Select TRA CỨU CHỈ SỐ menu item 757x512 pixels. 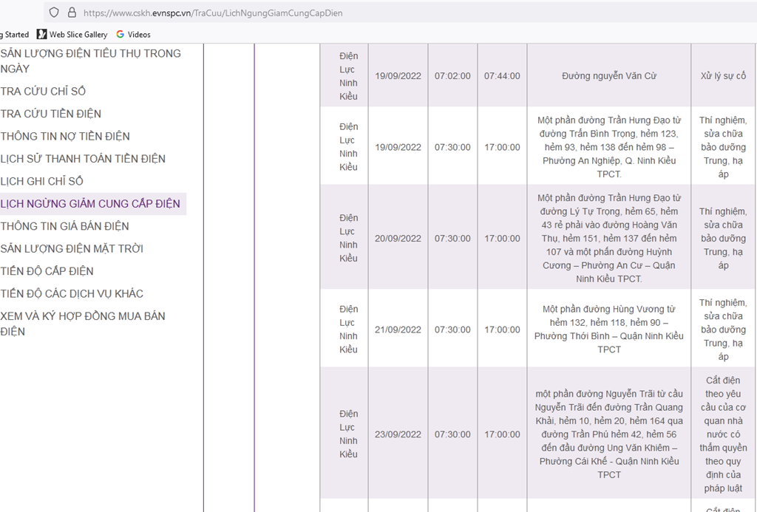[x=43, y=92]
